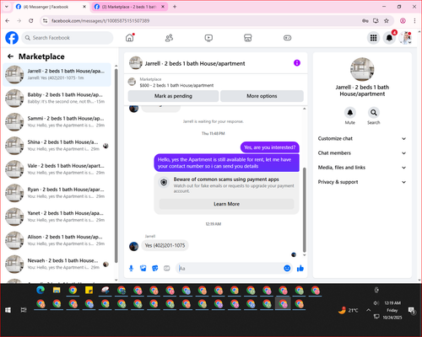Attach a photo using the image icon
Viewport: 422px width, 337px height.
[x=143, y=269]
